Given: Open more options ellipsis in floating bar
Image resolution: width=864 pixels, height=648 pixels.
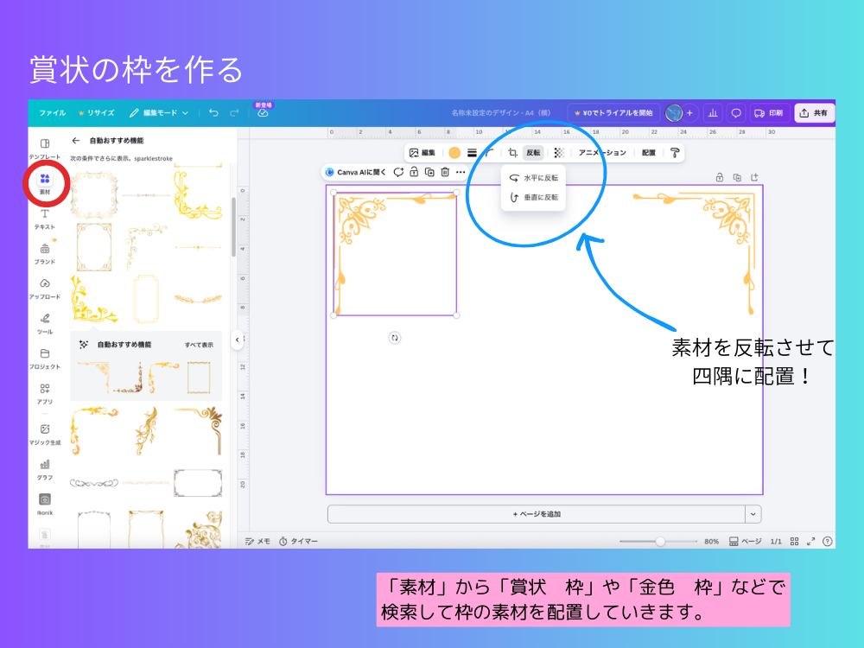Looking at the screenshot, I should (461, 172).
